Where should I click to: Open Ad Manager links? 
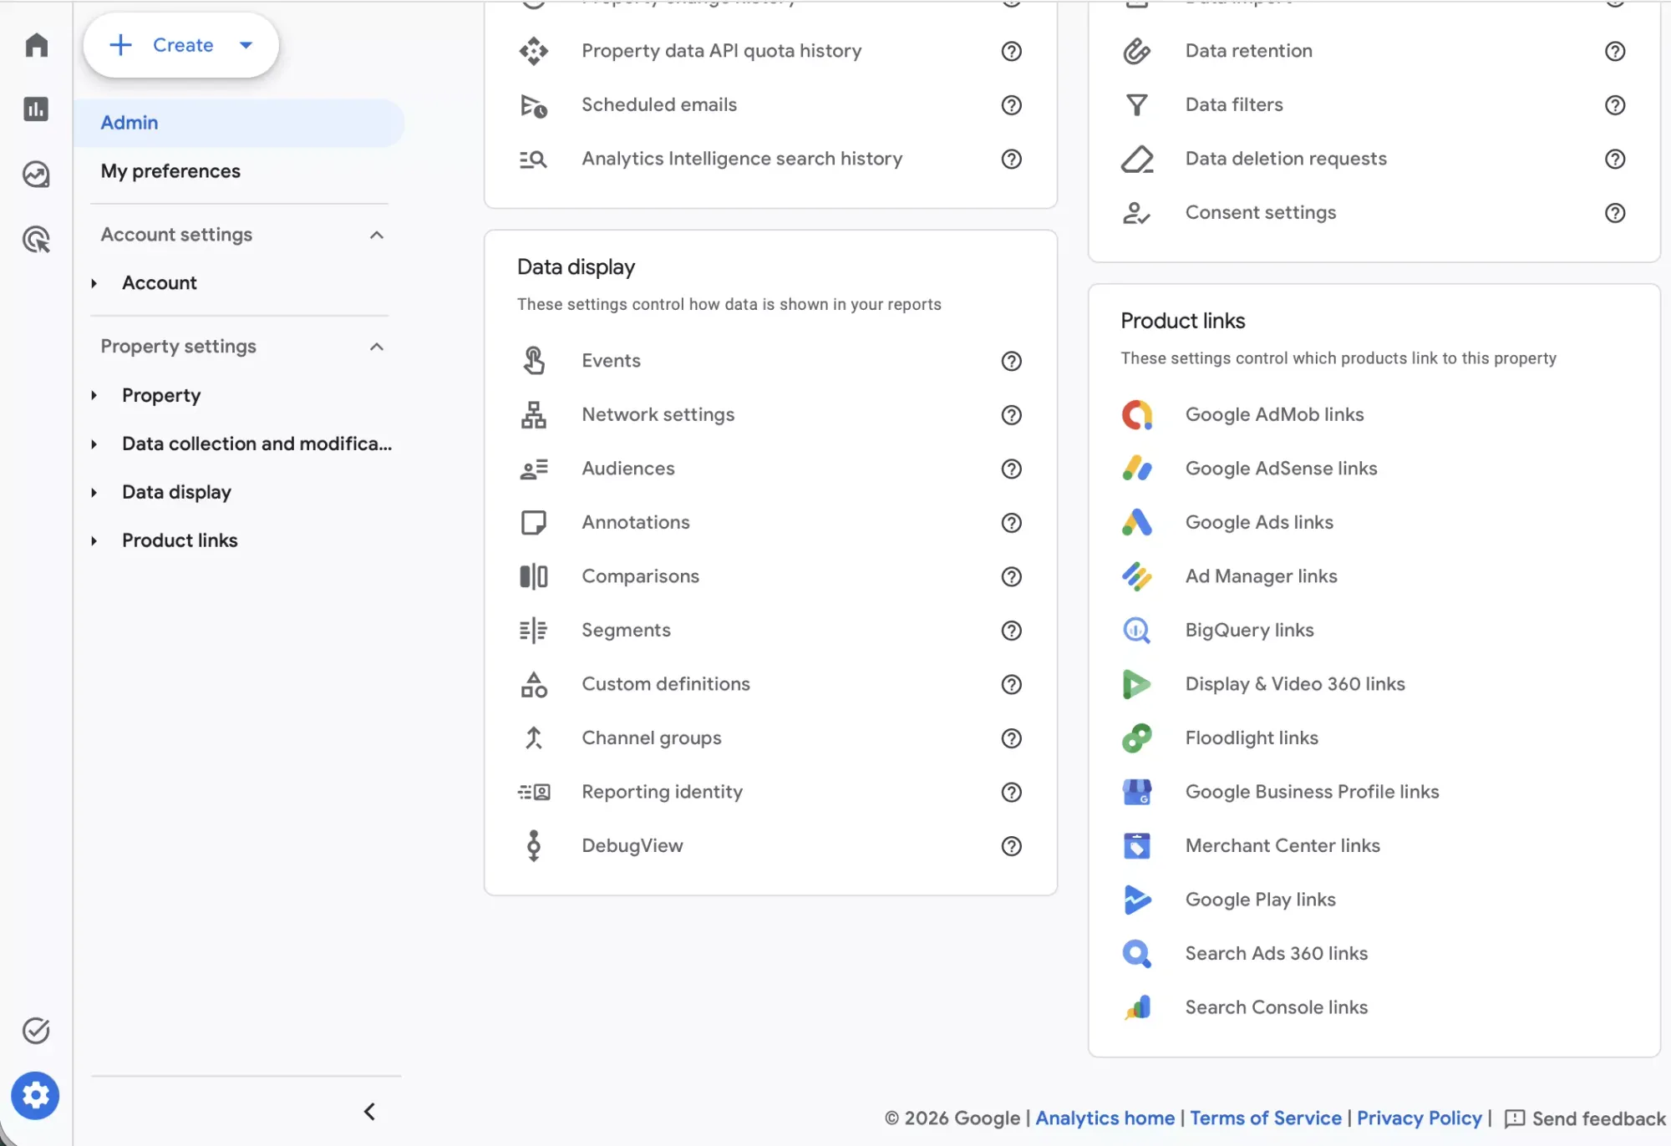pos(1261,576)
